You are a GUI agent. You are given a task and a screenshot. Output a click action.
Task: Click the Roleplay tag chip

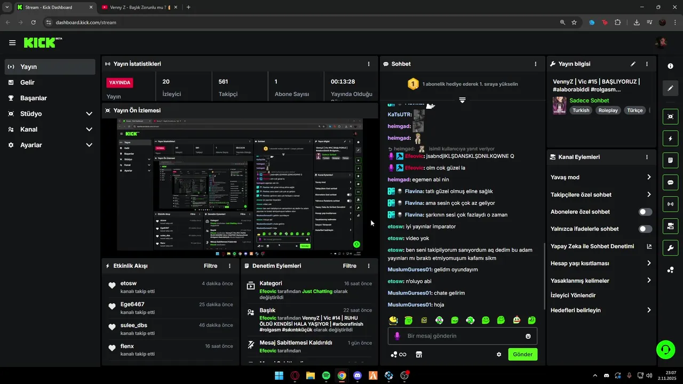point(608,110)
